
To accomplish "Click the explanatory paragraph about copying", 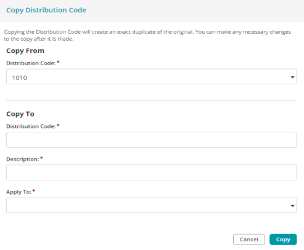I will tap(147, 35).
